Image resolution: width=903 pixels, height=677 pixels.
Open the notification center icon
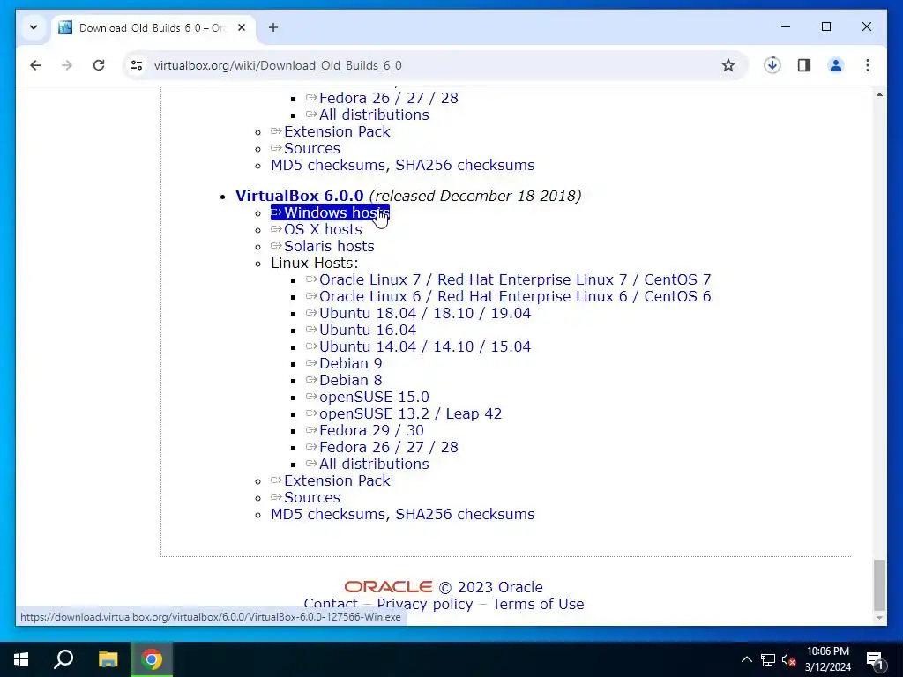pyautogui.click(x=875, y=659)
